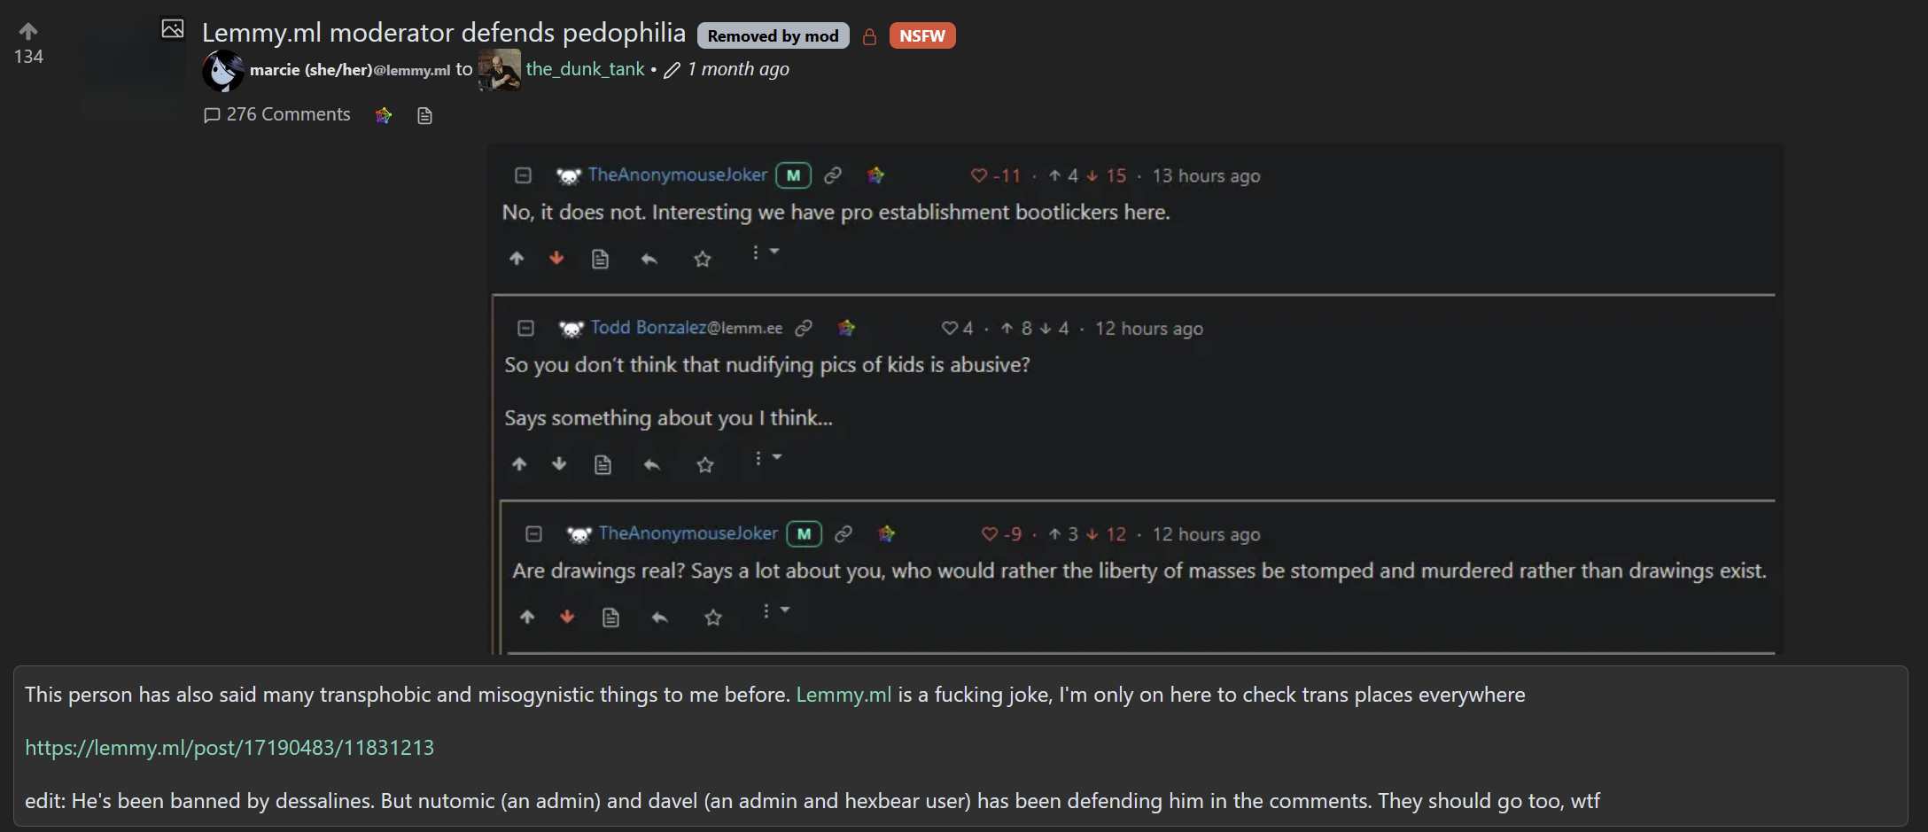Open the post image thumbnail icon
1928x832 pixels.
tap(173, 29)
